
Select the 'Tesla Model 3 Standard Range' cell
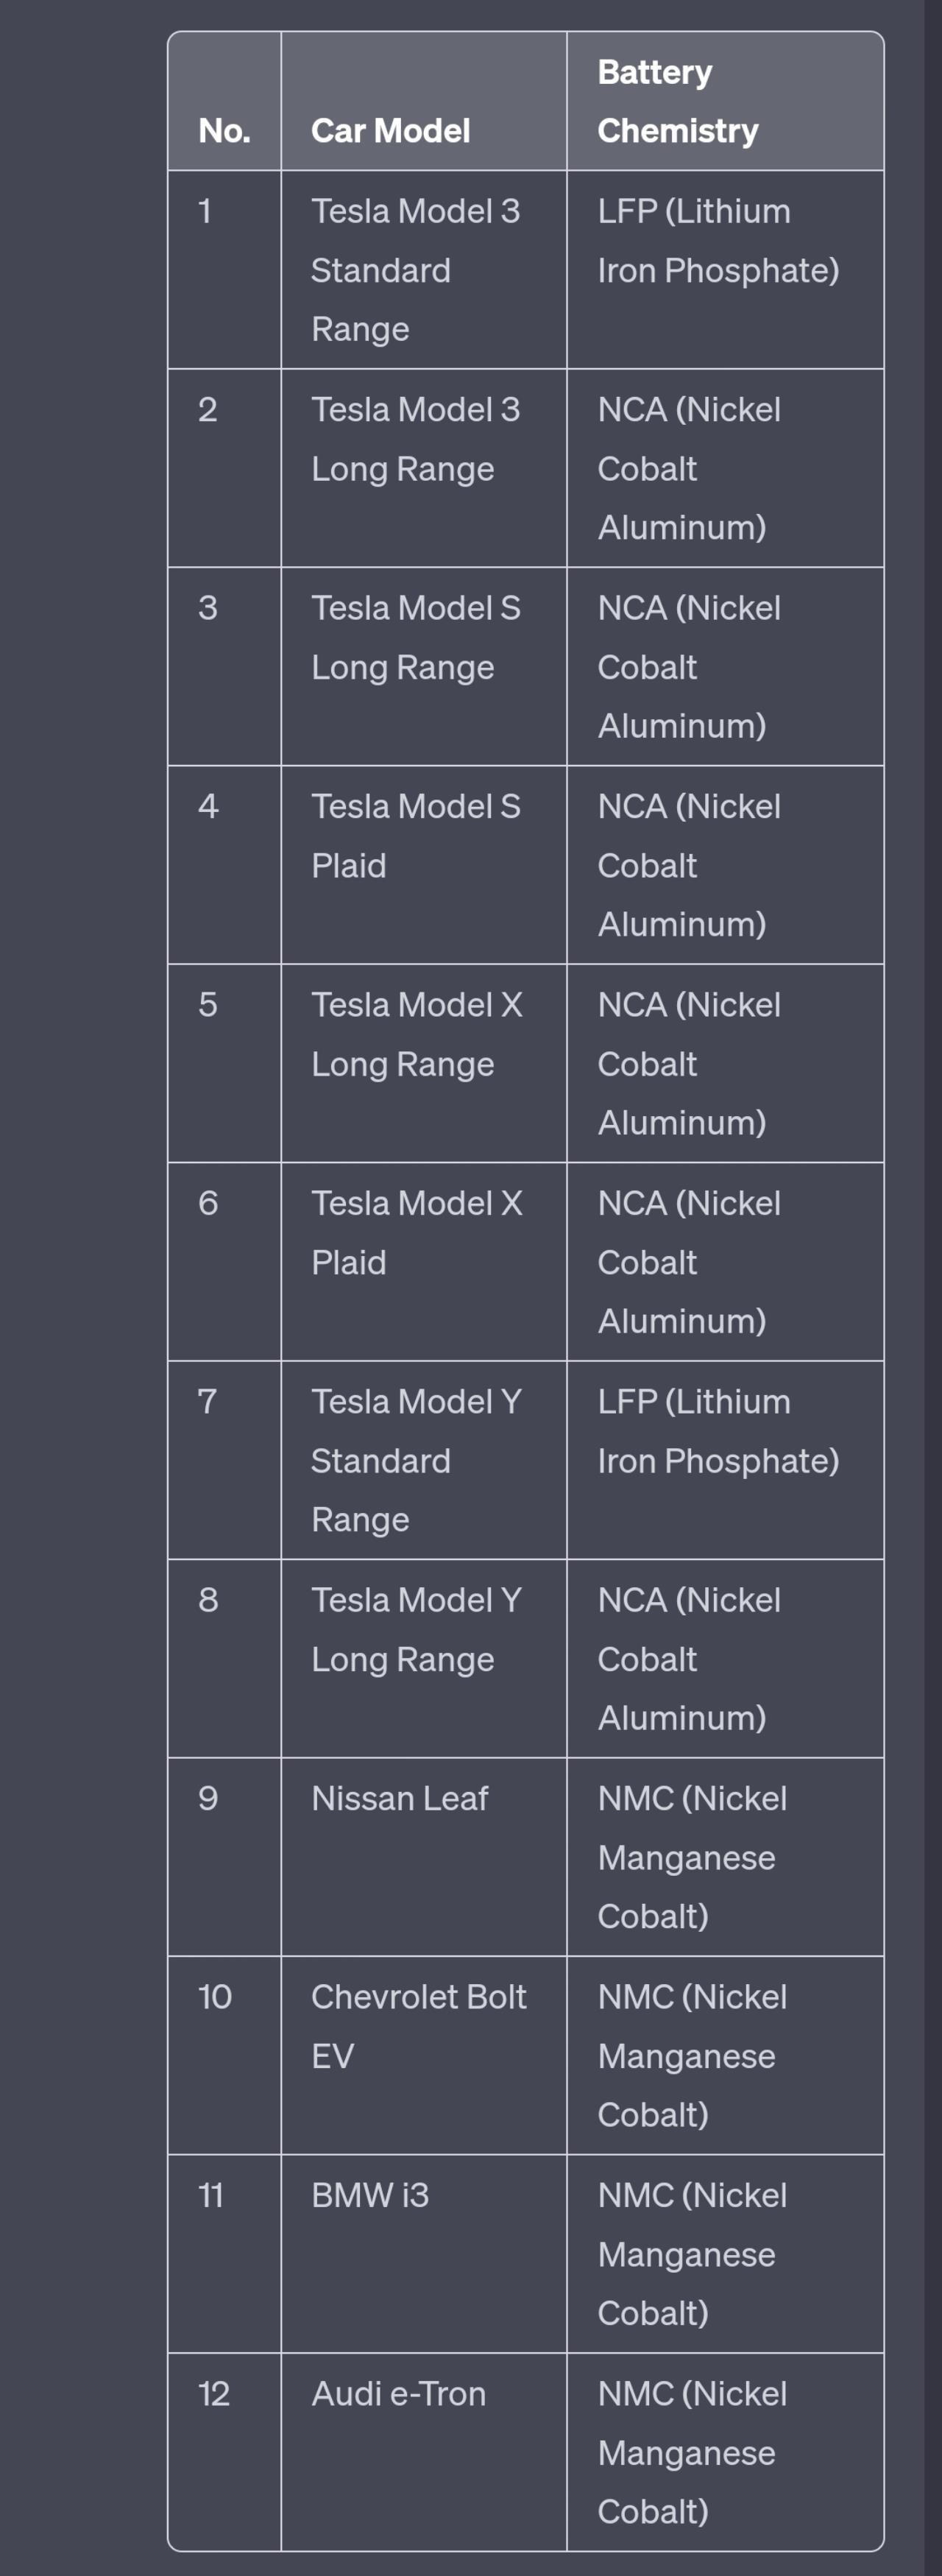[x=415, y=270]
